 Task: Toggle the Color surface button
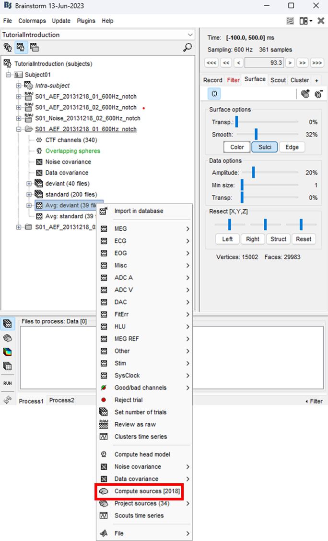(x=237, y=147)
